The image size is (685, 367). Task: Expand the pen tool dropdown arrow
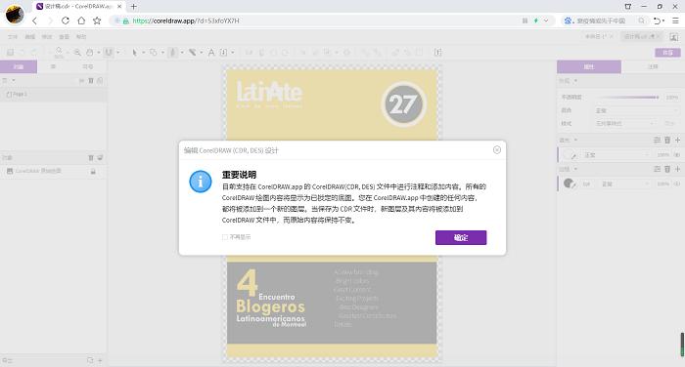[x=182, y=53]
